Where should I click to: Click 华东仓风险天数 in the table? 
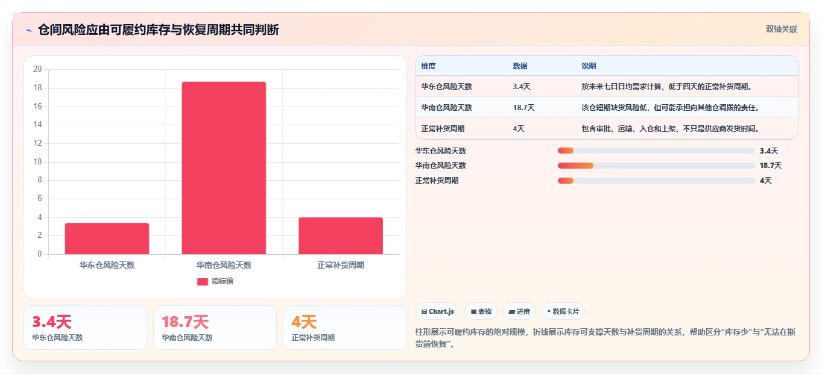[447, 87]
